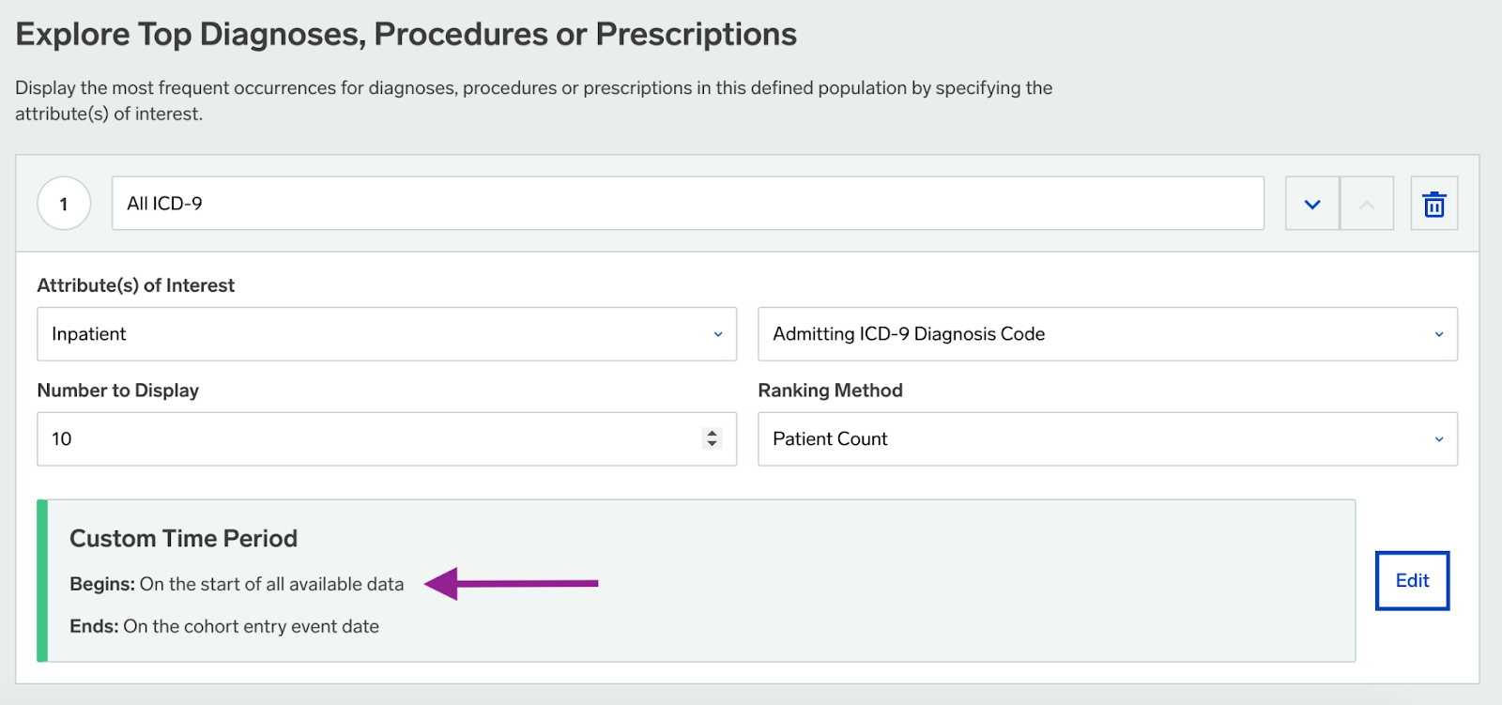This screenshot has width=1502, height=705.
Task: Decrease Number to Display with down stepper arrow
Action: [x=712, y=444]
